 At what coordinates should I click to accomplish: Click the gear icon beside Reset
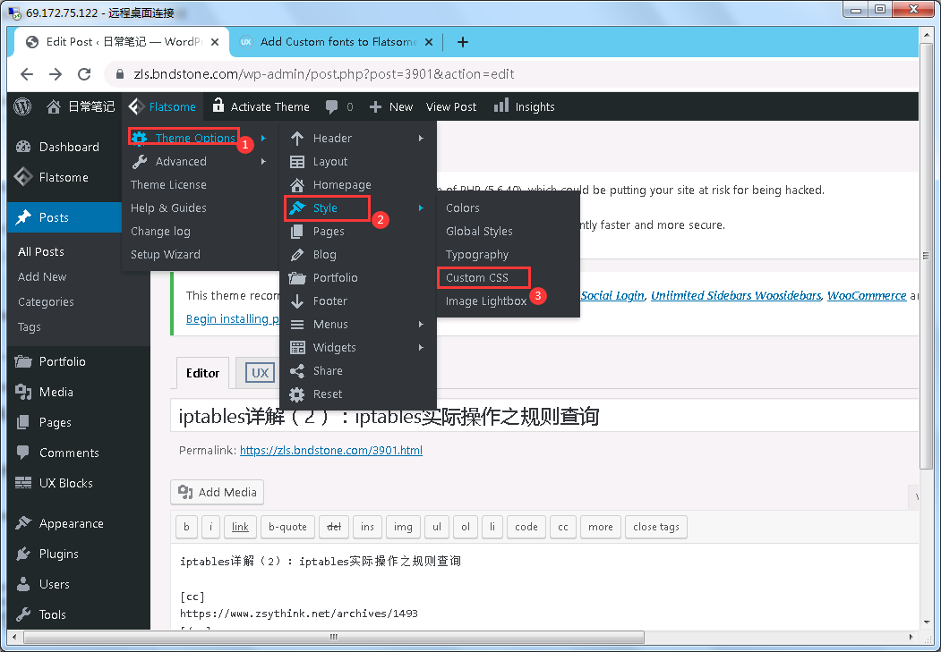(x=297, y=394)
